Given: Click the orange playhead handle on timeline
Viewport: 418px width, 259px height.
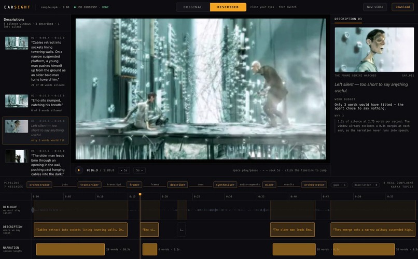Looking at the screenshot, I should pyautogui.click(x=140, y=195).
